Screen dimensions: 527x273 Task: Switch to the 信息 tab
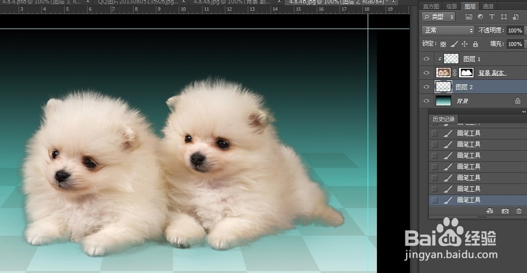(452, 6)
